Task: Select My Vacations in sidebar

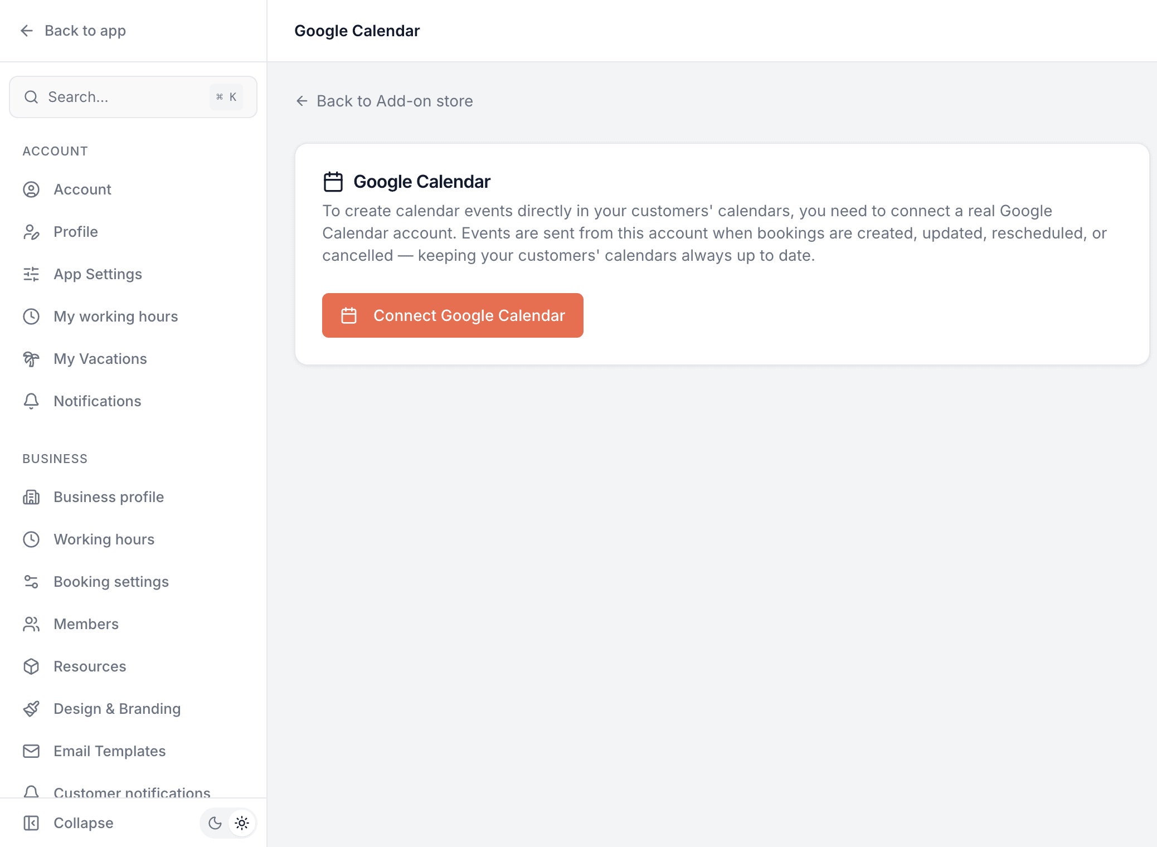Action: coord(133,359)
